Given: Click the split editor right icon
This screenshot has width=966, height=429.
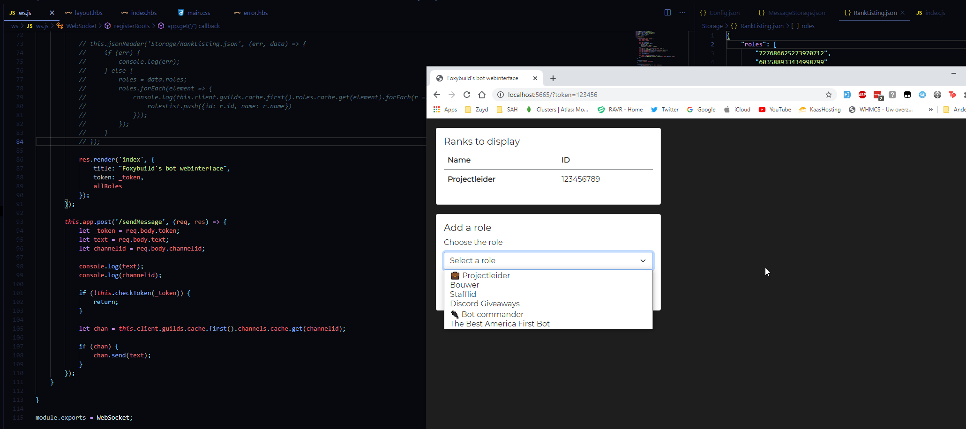Looking at the screenshot, I should tap(667, 13).
